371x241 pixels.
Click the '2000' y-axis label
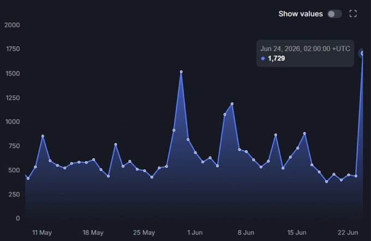click(x=12, y=25)
